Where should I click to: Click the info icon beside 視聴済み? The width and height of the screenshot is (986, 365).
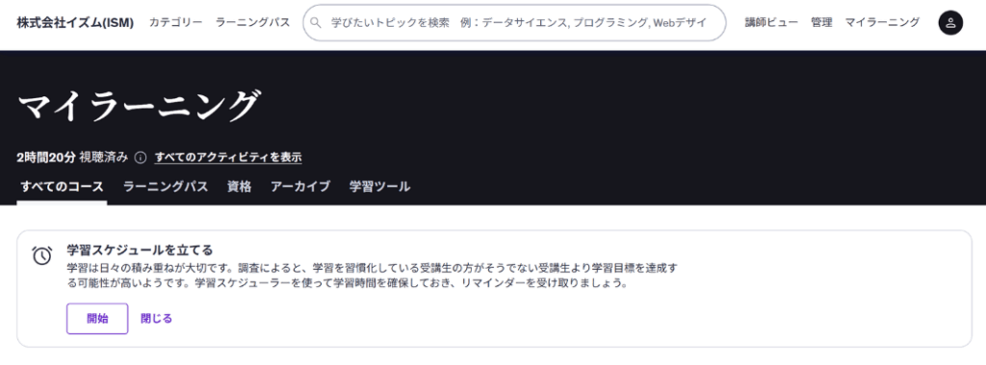(x=141, y=157)
